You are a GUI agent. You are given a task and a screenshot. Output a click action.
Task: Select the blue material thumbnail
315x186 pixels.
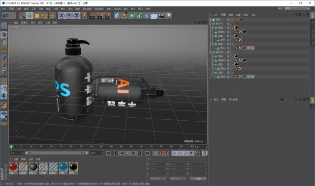point(63,168)
